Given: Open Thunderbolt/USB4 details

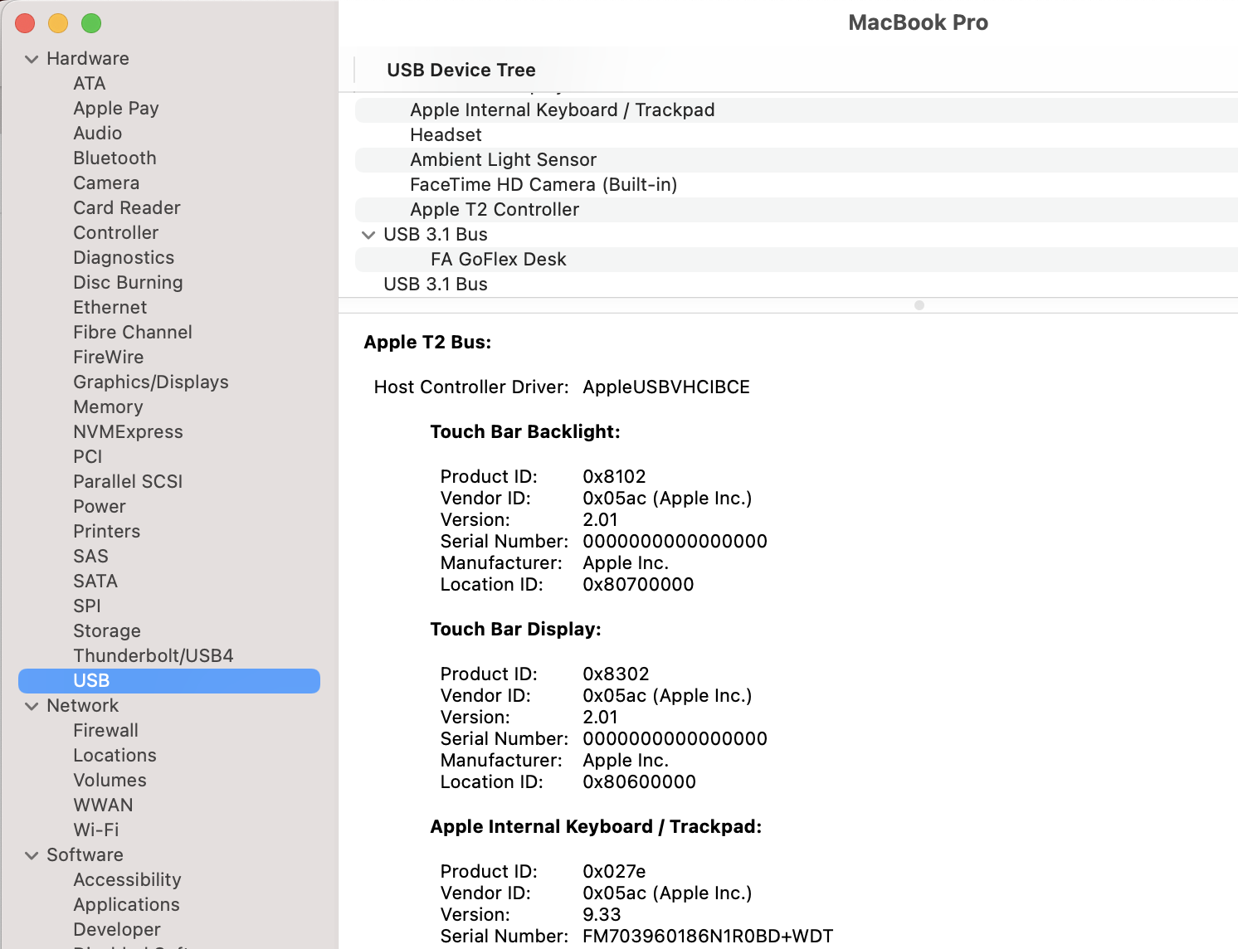Looking at the screenshot, I should pyautogui.click(x=152, y=655).
